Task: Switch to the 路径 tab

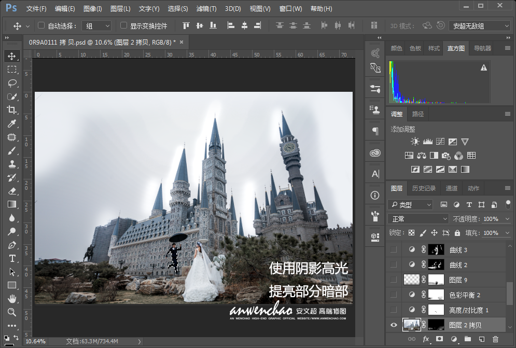Action: pyautogui.click(x=418, y=114)
